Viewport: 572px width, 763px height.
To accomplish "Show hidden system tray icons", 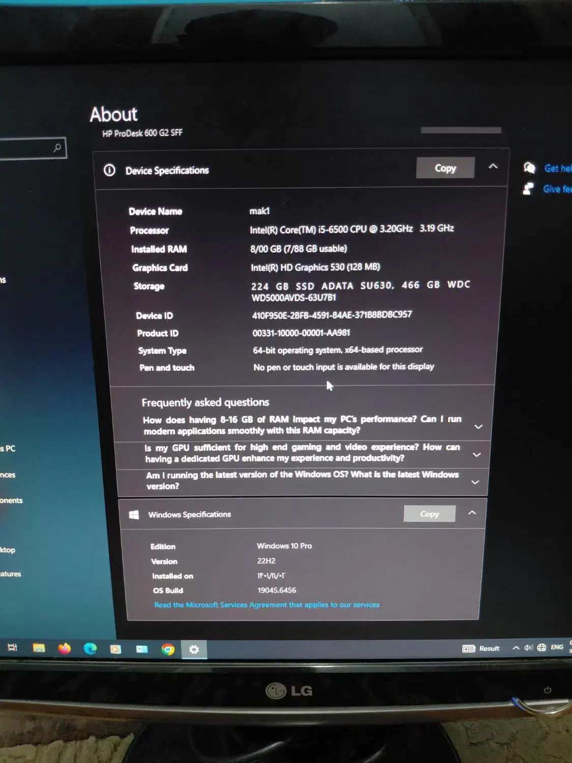I will click(516, 648).
